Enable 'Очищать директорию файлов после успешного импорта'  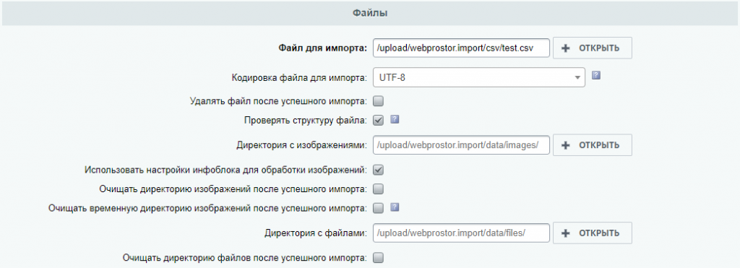click(379, 258)
